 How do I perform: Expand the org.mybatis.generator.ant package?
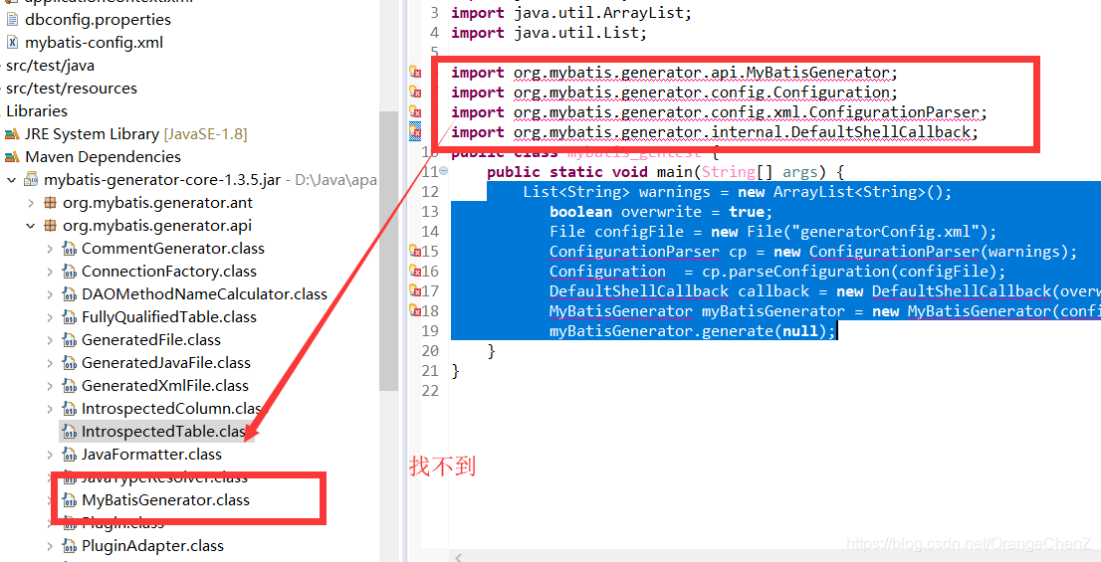coord(30,203)
